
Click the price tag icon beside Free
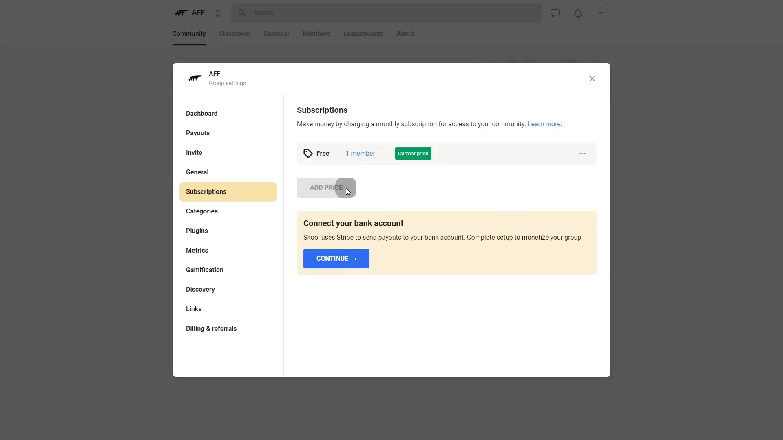(x=308, y=154)
